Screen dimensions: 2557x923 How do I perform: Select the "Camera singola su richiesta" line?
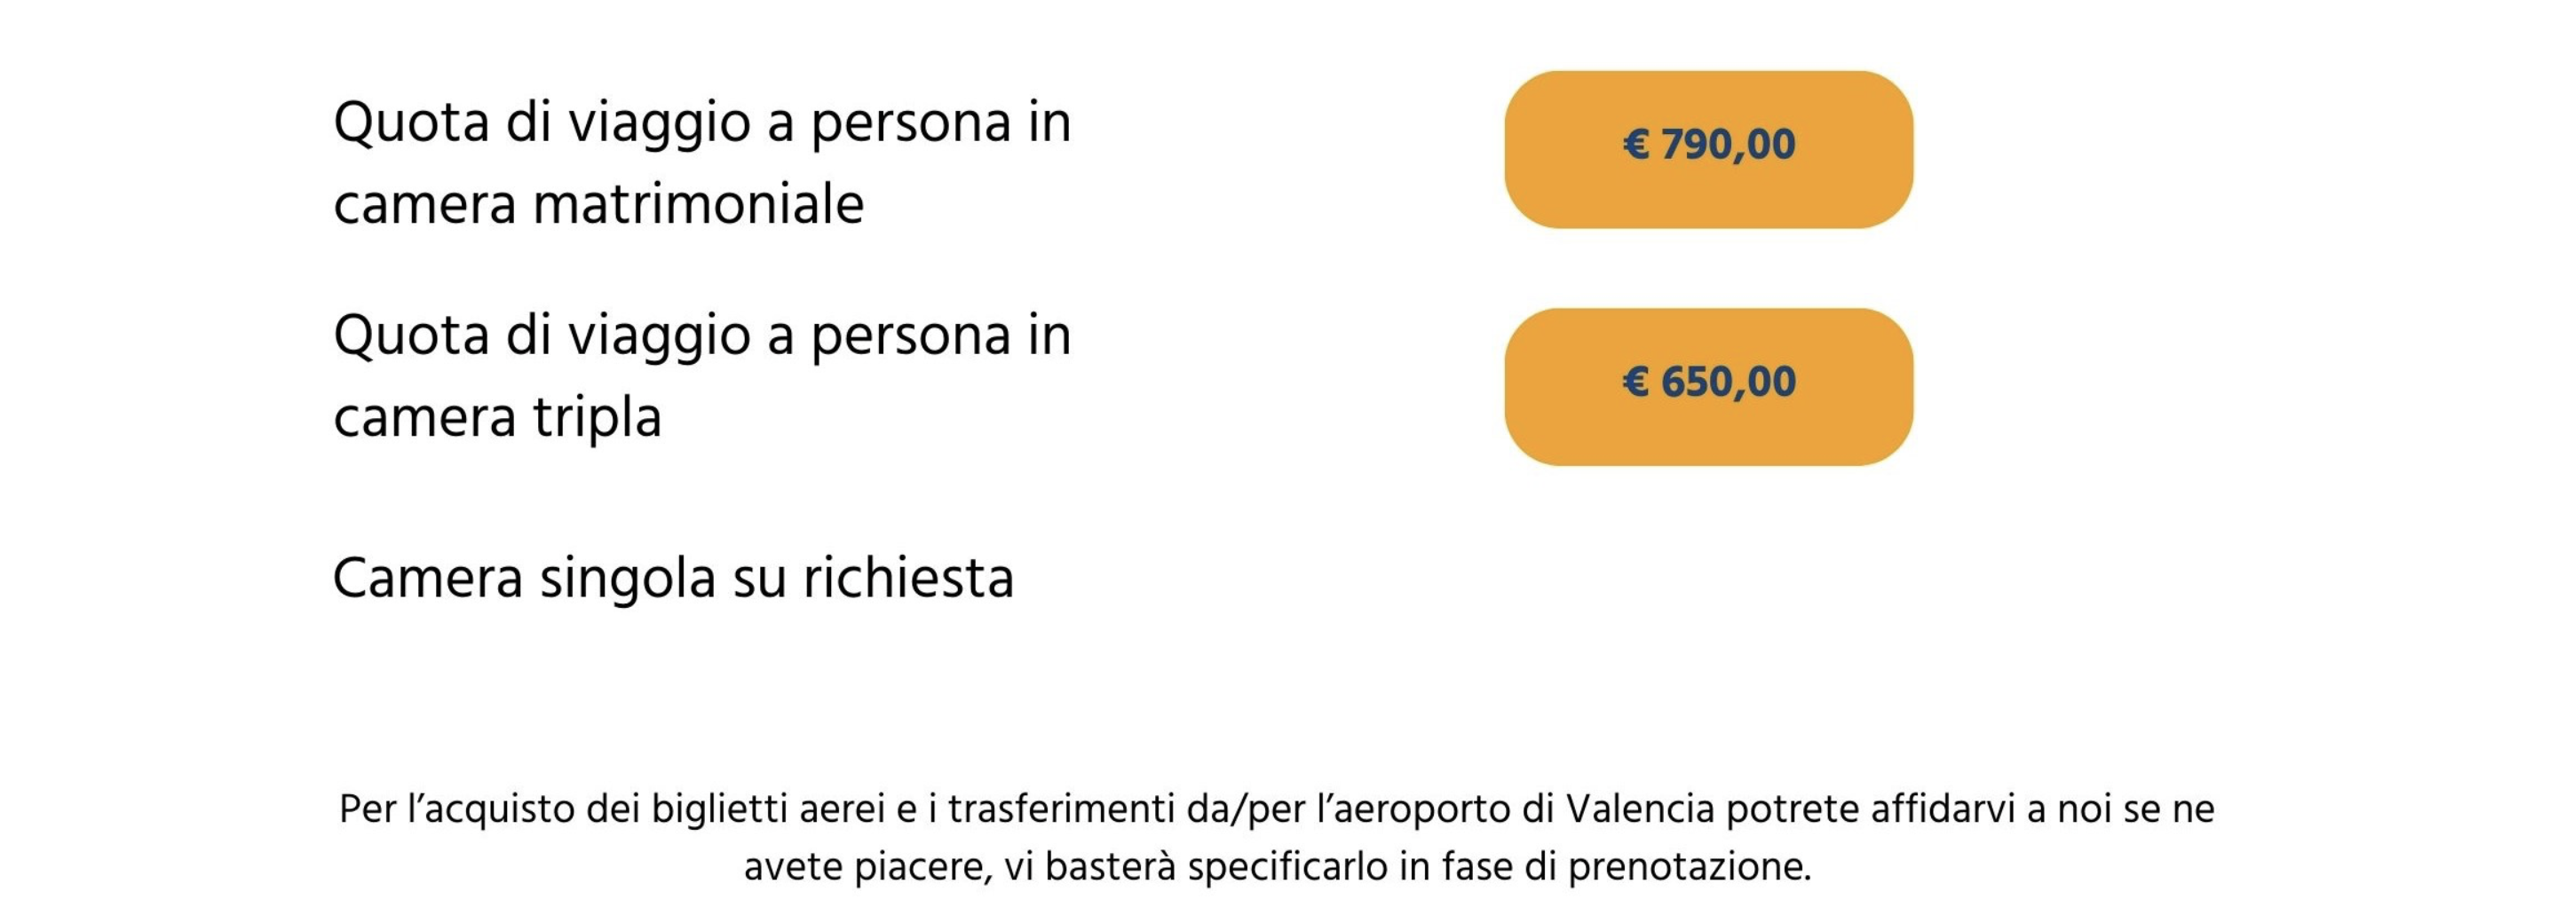coord(673,579)
